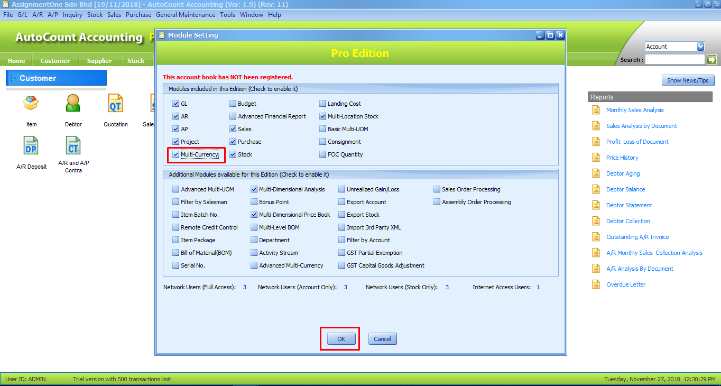The image size is (721, 386).
Task: Open the G/L menu
Action: [x=22, y=15]
